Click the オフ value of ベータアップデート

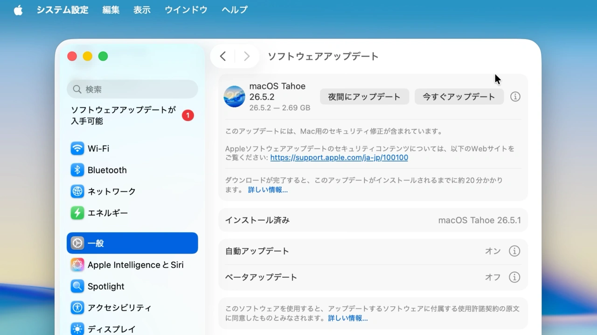(x=493, y=277)
